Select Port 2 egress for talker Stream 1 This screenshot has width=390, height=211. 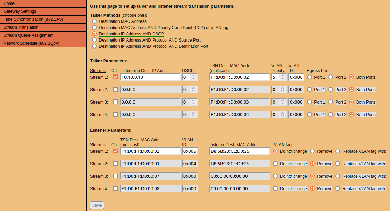tap(331, 77)
